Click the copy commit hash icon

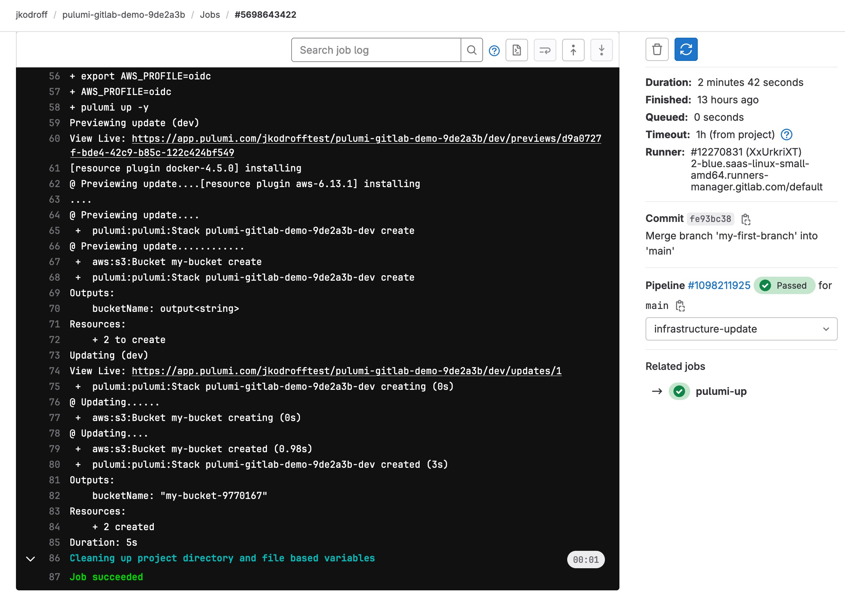(747, 218)
